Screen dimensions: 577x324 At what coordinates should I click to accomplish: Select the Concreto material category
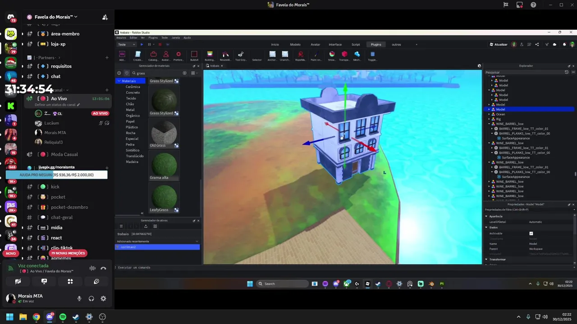[133, 93]
